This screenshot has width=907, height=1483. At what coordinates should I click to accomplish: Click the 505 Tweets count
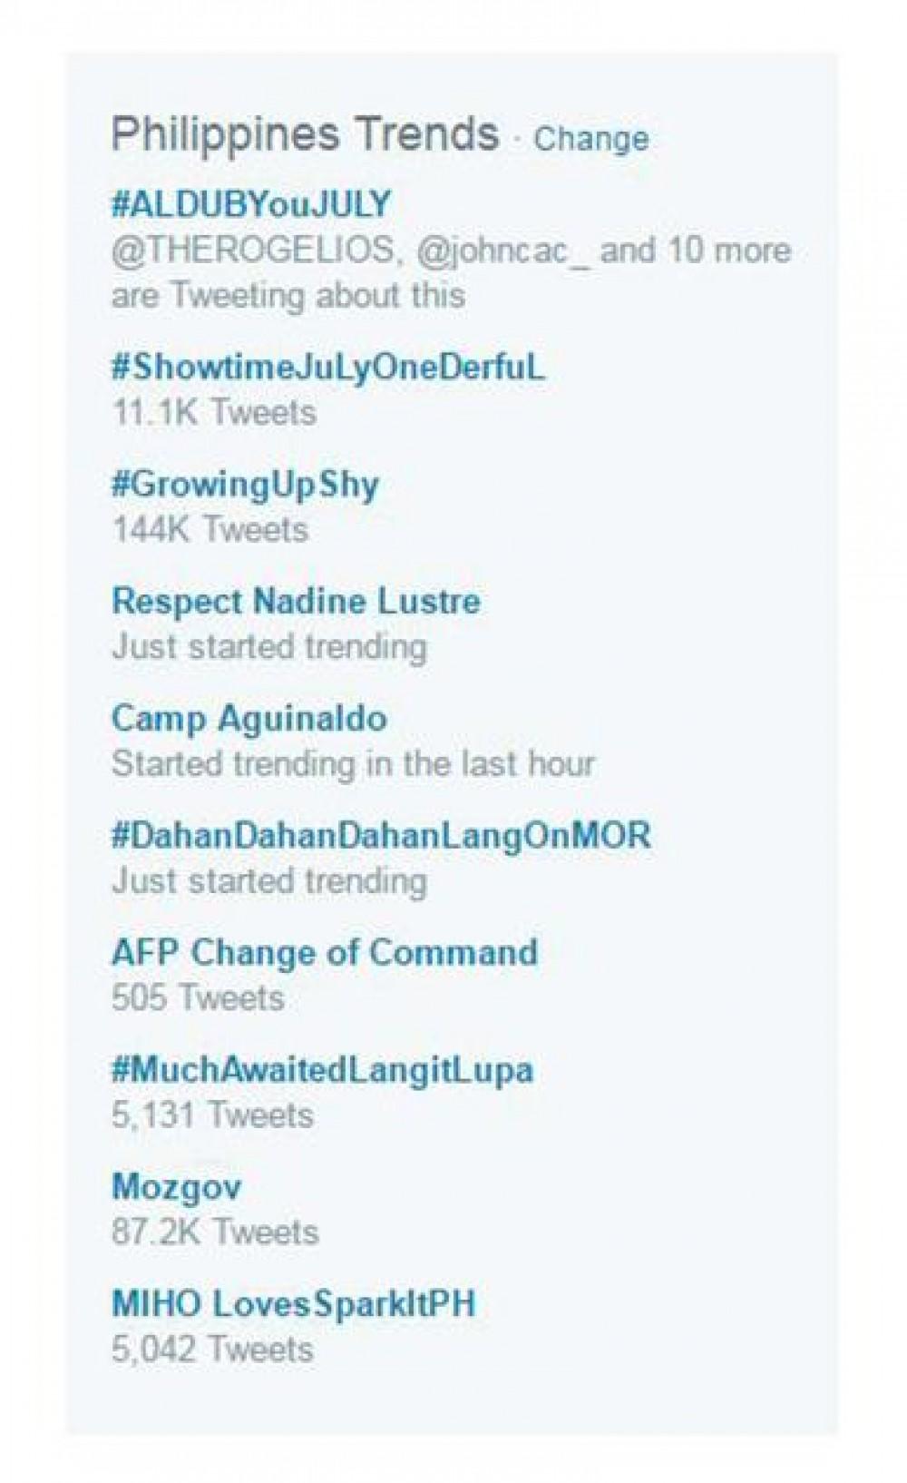point(198,997)
